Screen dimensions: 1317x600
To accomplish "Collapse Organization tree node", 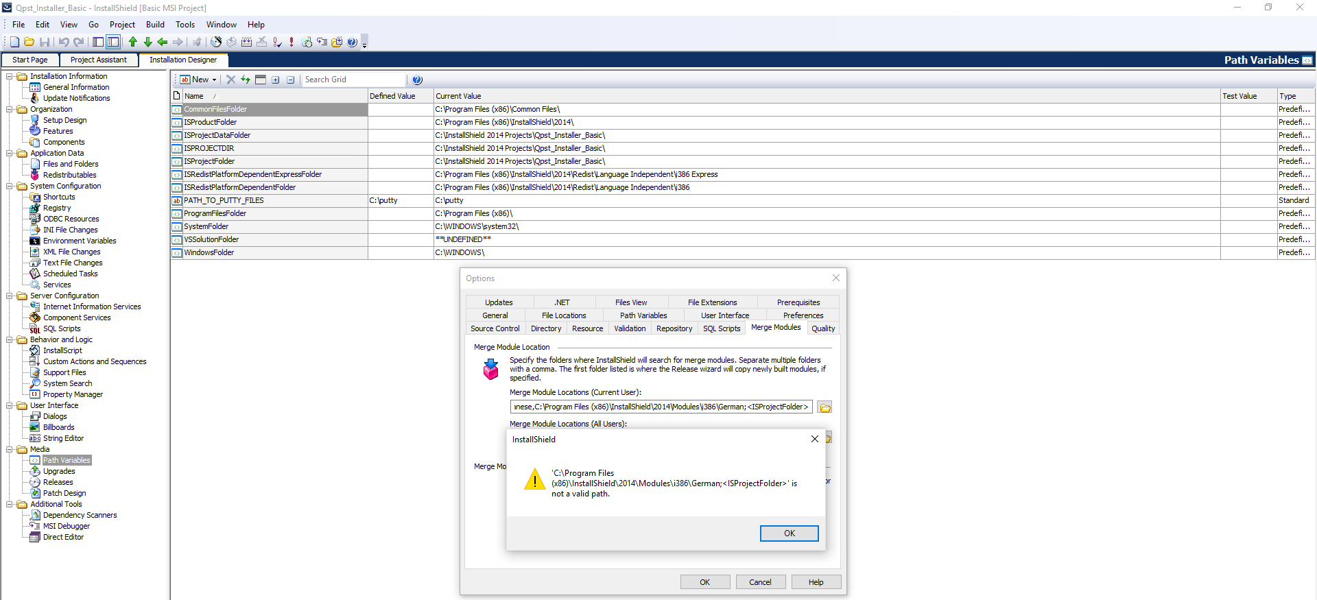I will click(10, 109).
